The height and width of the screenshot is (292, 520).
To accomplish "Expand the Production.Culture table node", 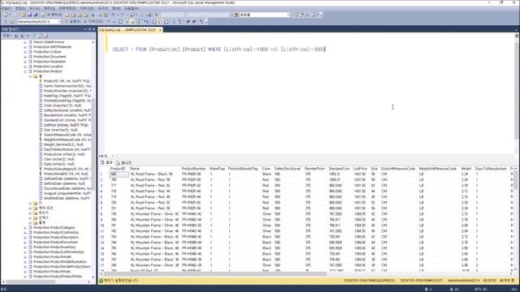I will (x=25, y=52).
